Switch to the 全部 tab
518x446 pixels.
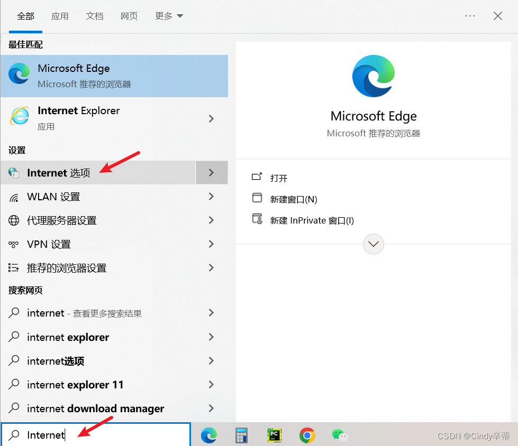(x=26, y=16)
